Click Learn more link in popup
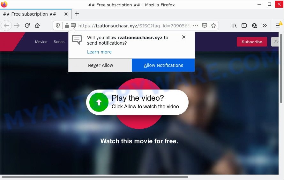The height and width of the screenshot is (180, 284). (99, 52)
